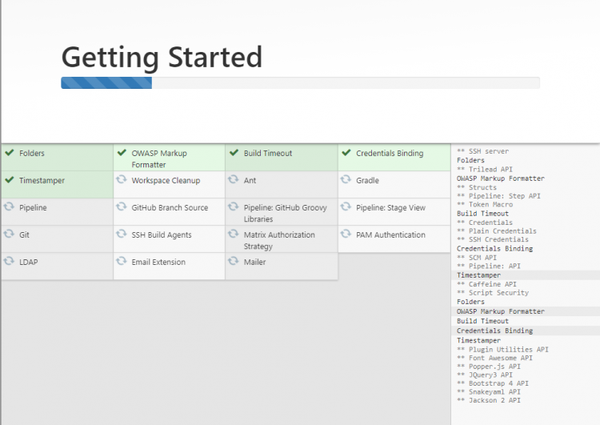Click the sync icon next to LDAP

tap(9, 261)
